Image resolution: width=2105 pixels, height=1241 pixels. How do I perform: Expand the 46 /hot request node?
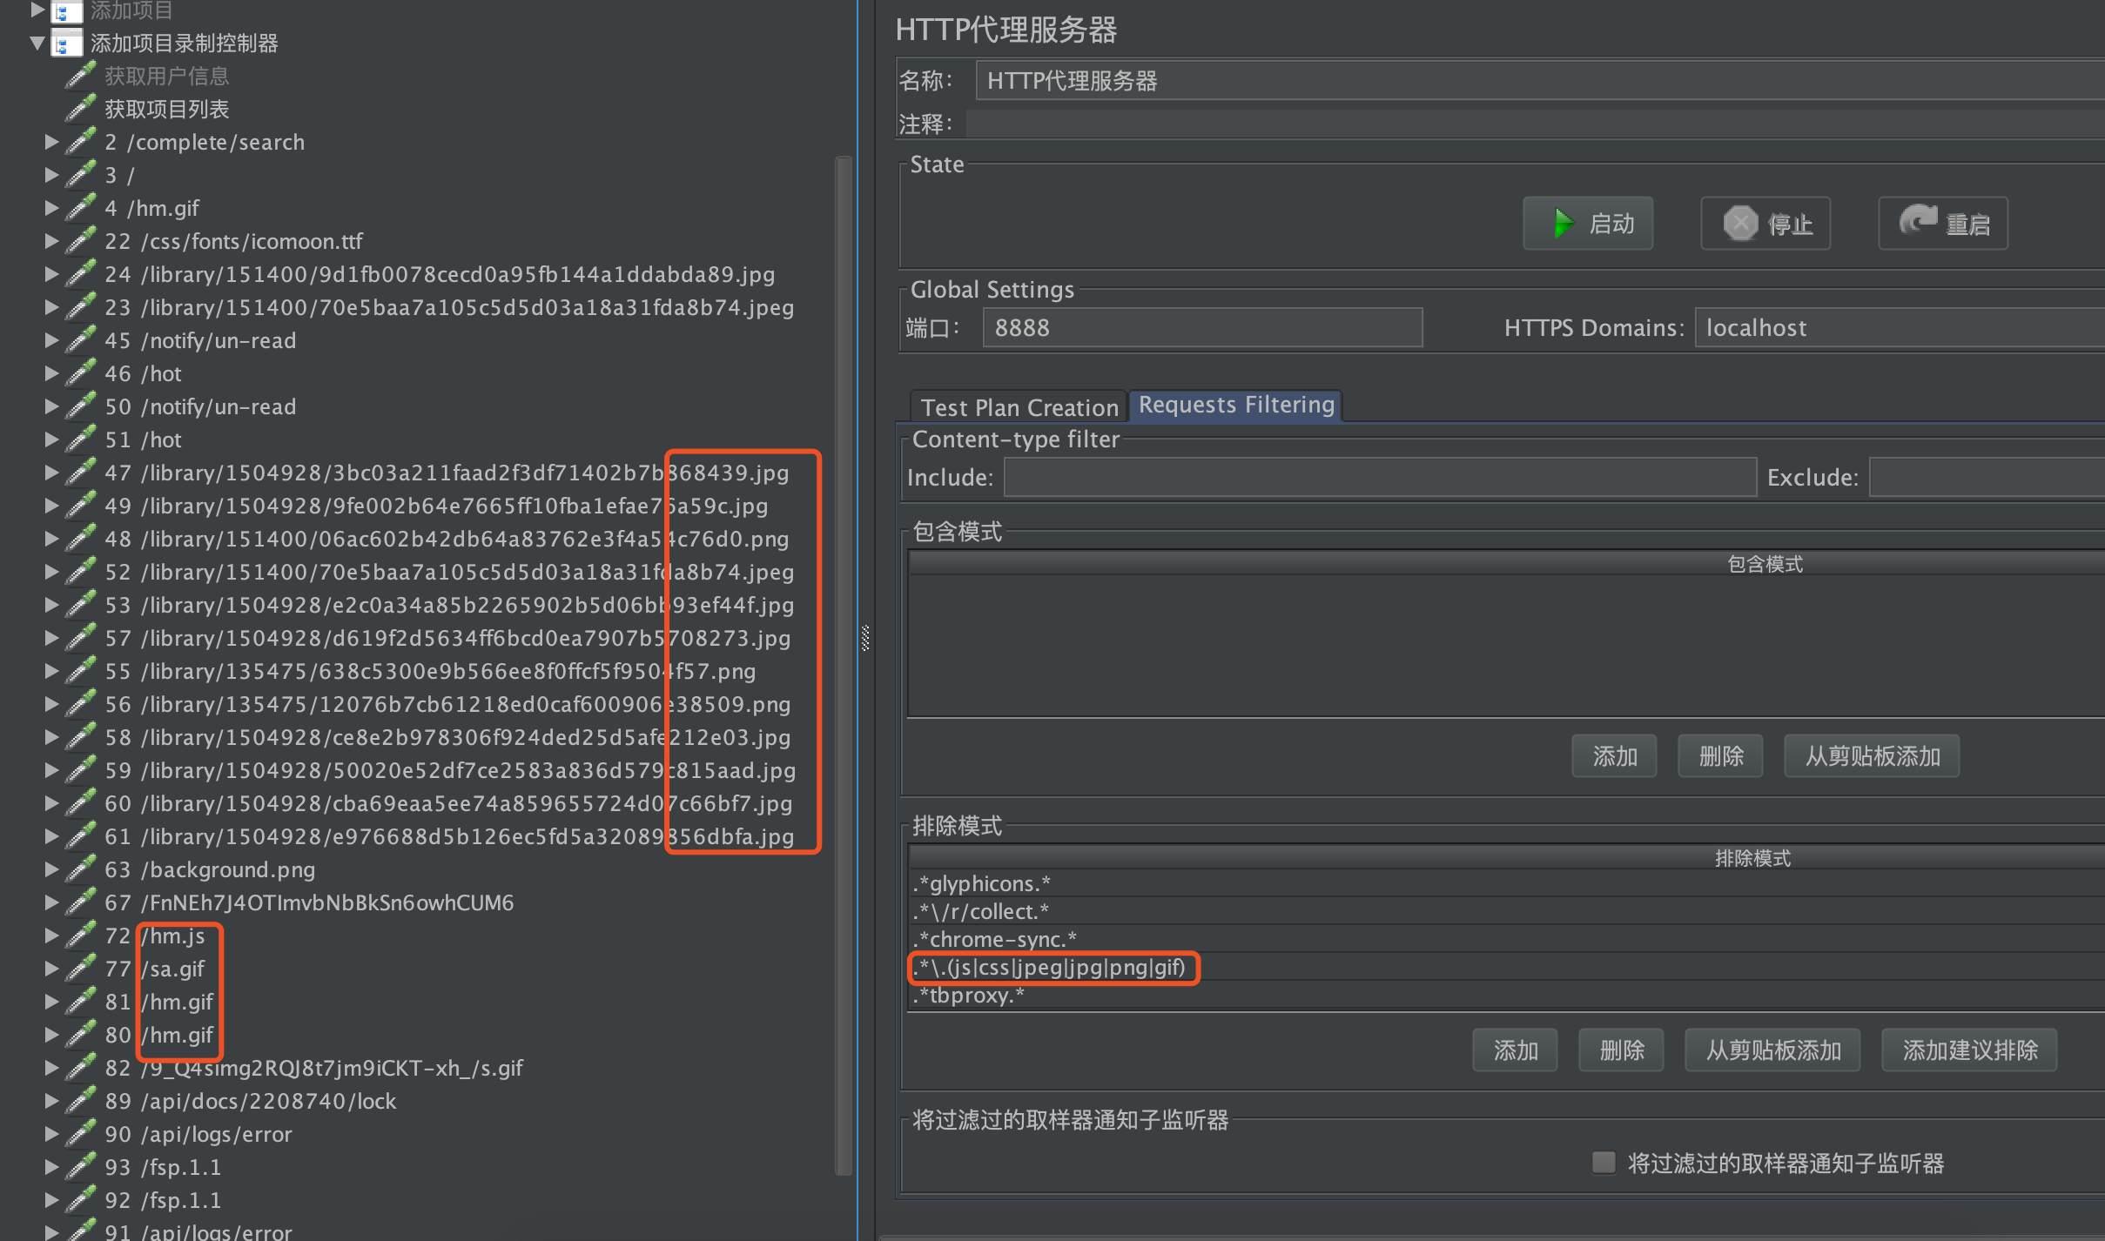point(51,373)
